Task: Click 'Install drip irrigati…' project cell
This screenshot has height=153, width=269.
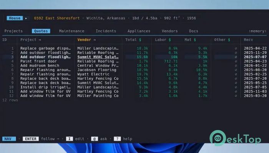Action: pos(45,87)
